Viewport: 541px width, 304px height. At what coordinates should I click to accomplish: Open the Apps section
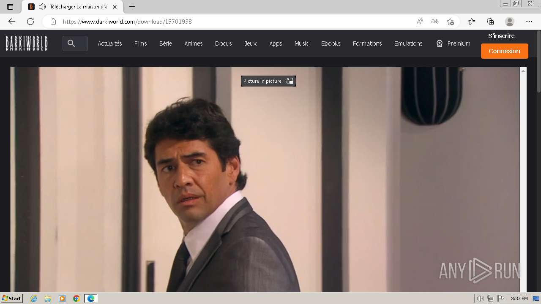tap(276, 43)
